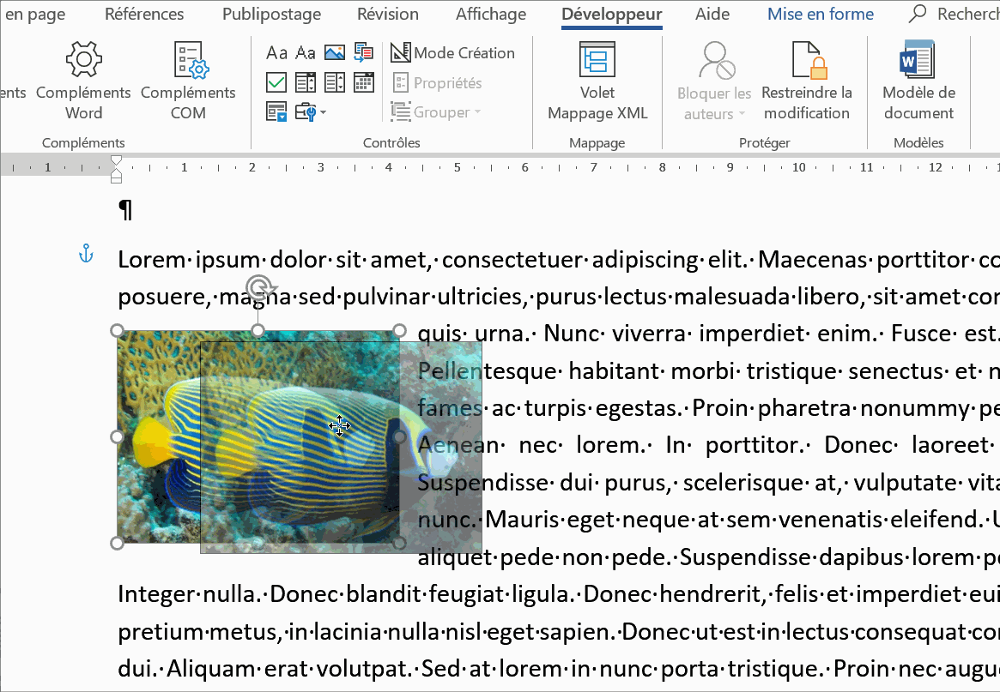Click the first line indent ruler marker
Image resolution: width=1000 pixels, height=692 pixels.
tap(117, 159)
